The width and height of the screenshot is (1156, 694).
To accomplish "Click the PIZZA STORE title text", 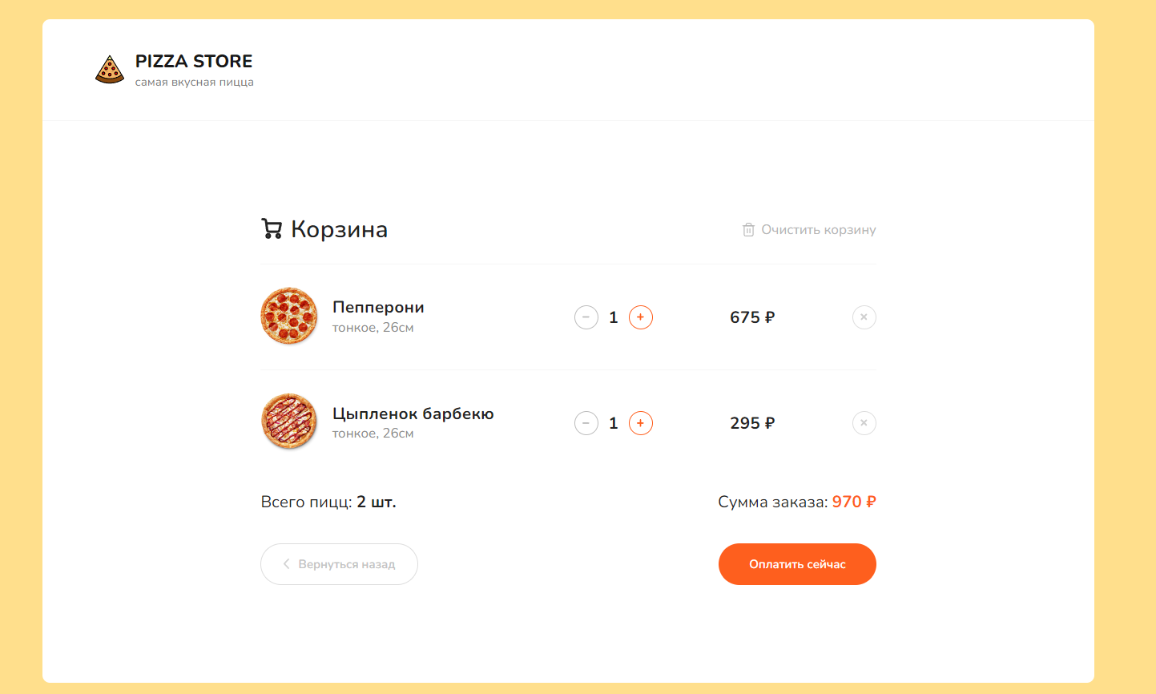I will click(x=194, y=61).
